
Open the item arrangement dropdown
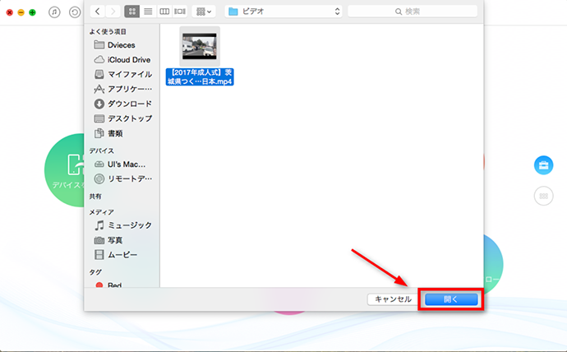point(204,12)
